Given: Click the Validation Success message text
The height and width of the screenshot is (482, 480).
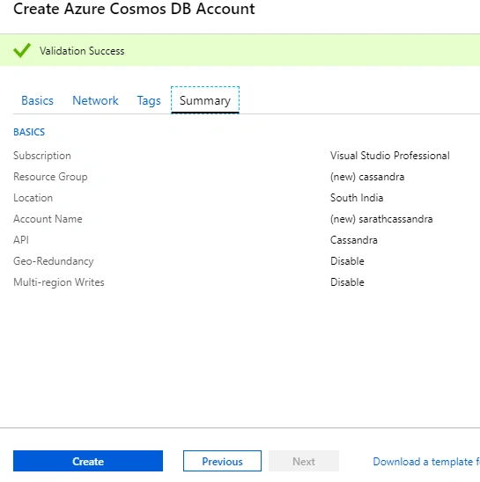Looking at the screenshot, I should 82,51.
